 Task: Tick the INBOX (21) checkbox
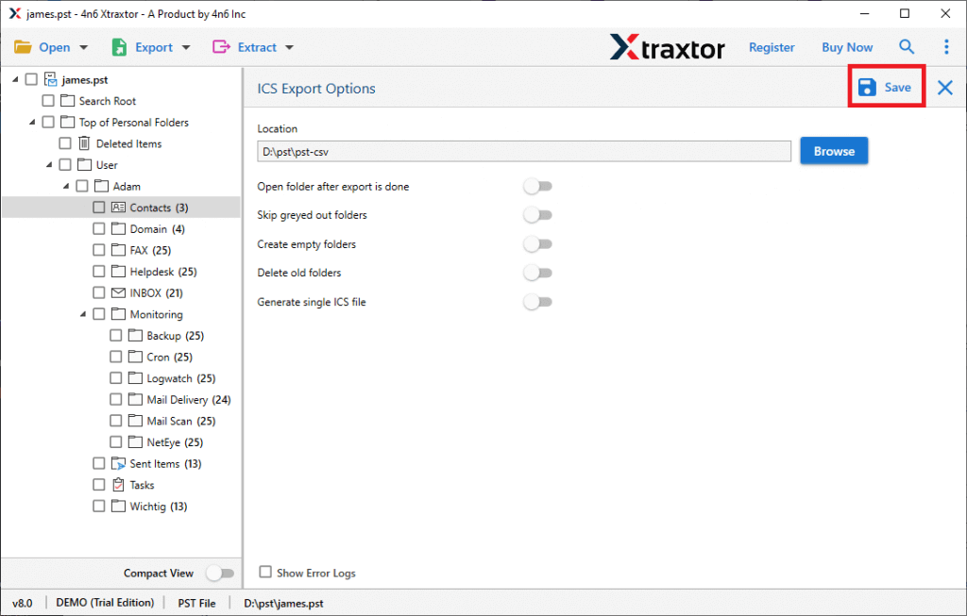click(x=98, y=292)
